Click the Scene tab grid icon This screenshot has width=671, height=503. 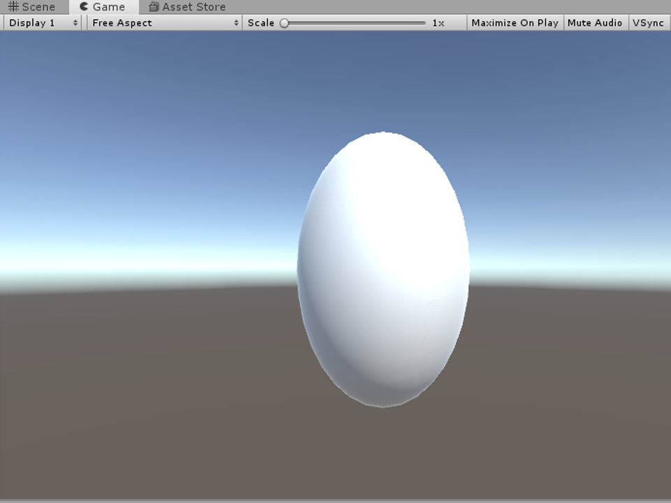click(x=13, y=7)
